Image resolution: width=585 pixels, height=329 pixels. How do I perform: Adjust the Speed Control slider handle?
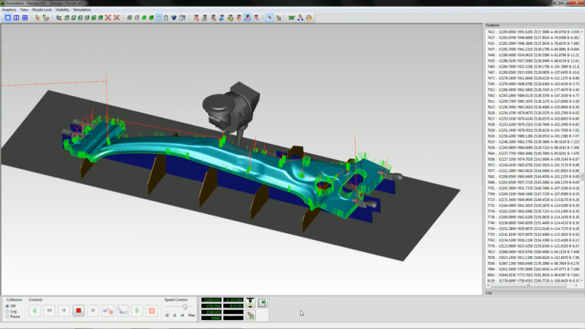point(184,307)
